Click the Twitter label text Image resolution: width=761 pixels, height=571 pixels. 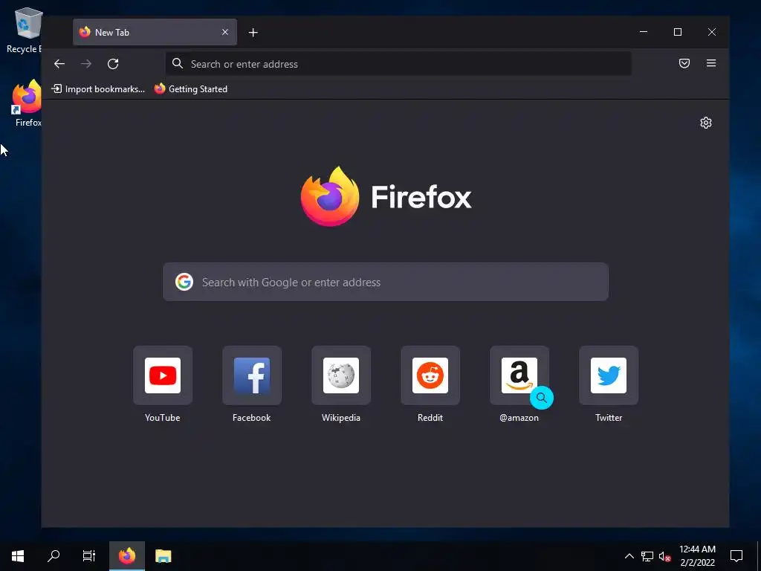click(x=609, y=418)
